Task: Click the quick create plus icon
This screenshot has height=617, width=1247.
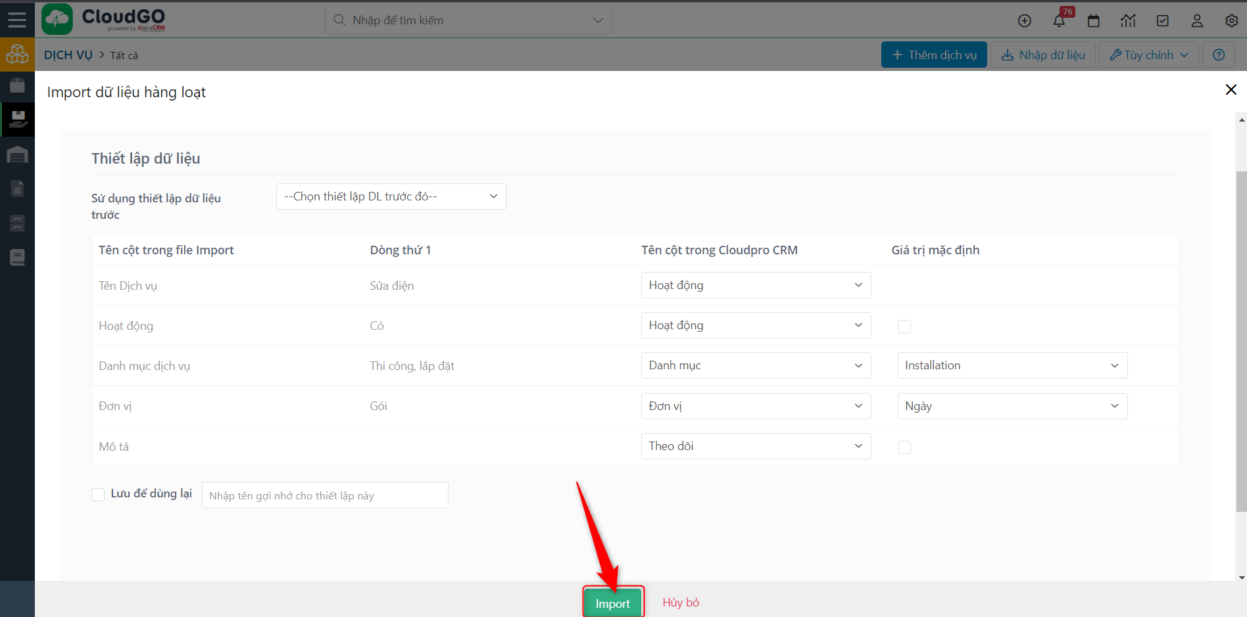Action: 1024,21
